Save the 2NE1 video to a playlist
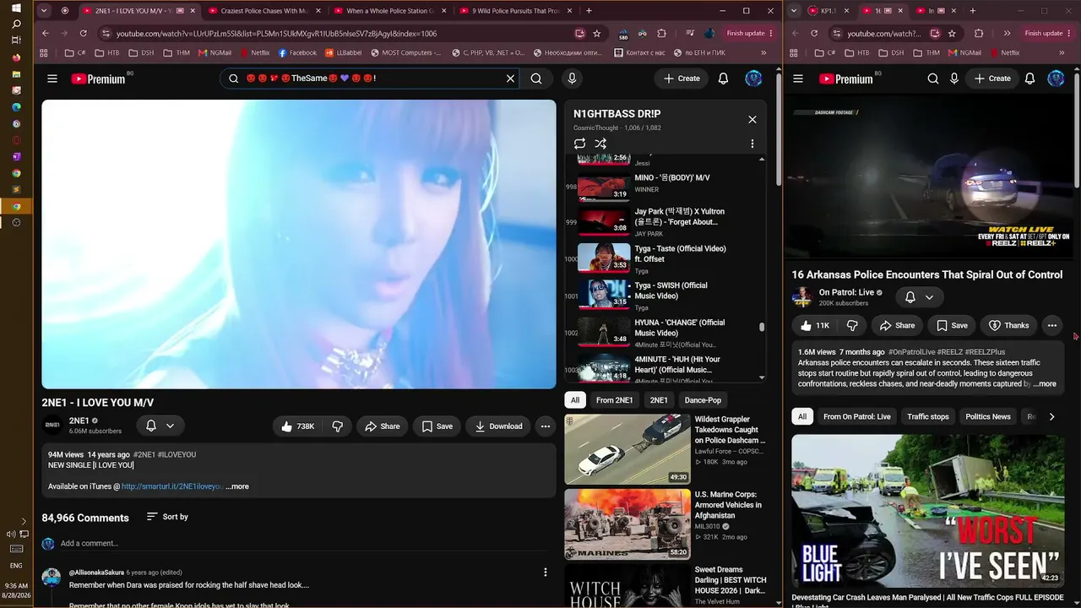This screenshot has height=608, width=1081. (x=437, y=426)
